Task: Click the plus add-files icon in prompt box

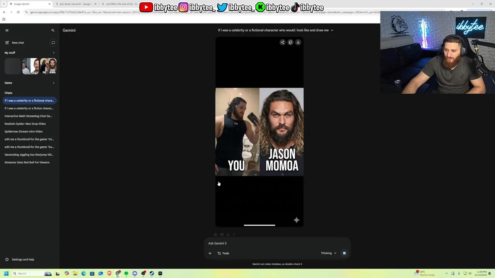Action: [210, 253]
